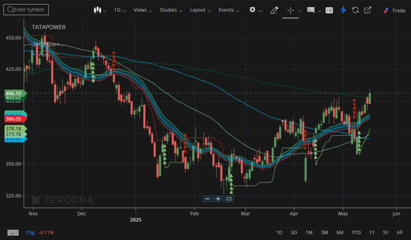Click the Enter Symbol search field
The width and height of the screenshot is (411, 240).
click(26, 9)
